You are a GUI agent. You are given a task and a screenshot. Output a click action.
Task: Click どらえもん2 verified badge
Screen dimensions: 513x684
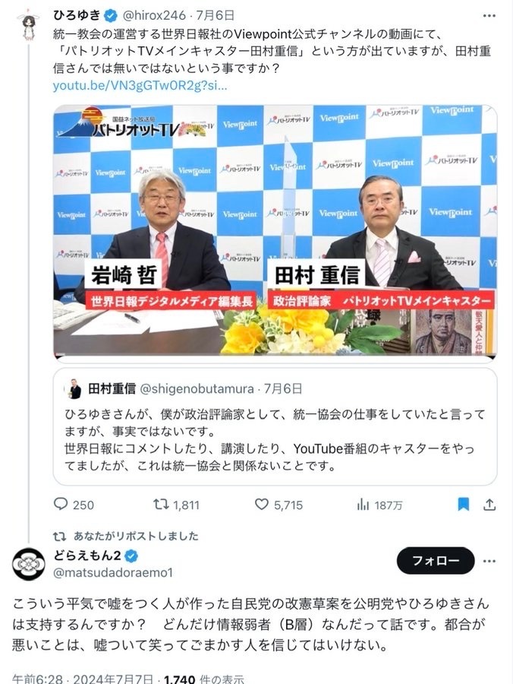click(131, 556)
